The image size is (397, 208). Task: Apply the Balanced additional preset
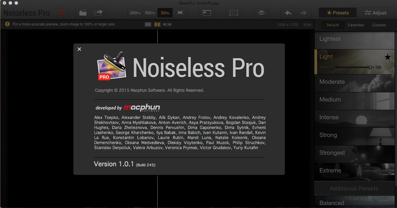click(354, 202)
